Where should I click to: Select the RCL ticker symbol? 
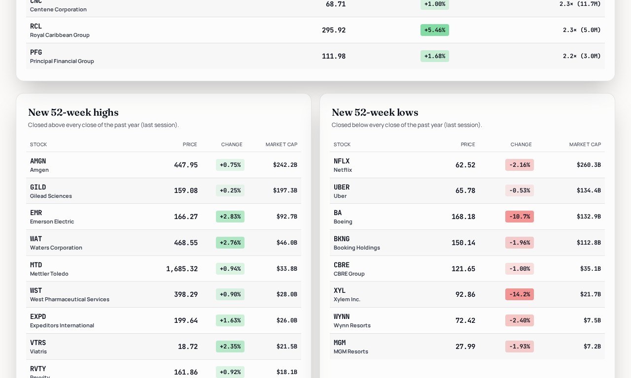[x=36, y=26]
